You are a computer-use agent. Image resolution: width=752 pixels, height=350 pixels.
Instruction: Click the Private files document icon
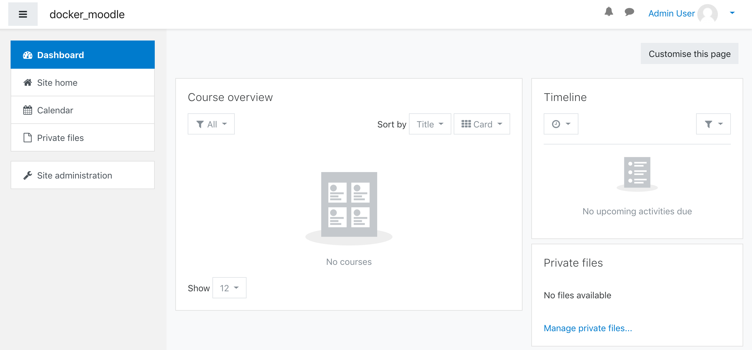coord(28,138)
